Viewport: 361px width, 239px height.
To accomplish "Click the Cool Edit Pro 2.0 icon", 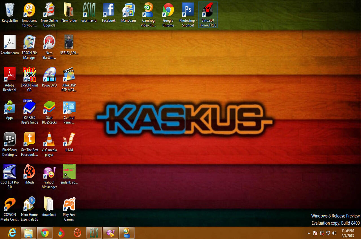I will (10, 177).
